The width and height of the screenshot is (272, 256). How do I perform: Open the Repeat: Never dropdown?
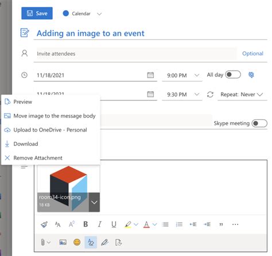pyautogui.click(x=242, y=95)
